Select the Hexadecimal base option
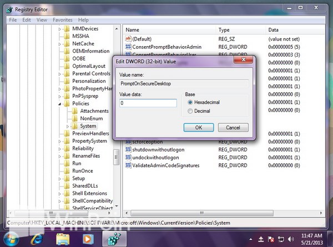Viewport: 333px width, 247px height. click(190, 103)
